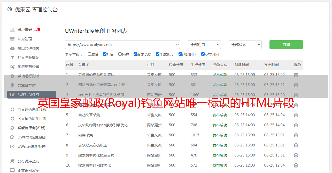Click the refresh icon for 智能伪原创[AI版]
The width and height of the screenshot is (332, 173).
click(12, 128)
